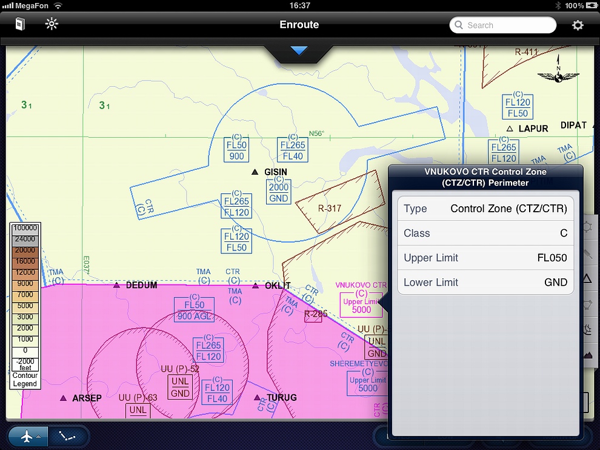The height and width of the screenshot is (450, 600).
Task: Select the Upper Limit FL050 row
Action: pyautogui.click(x=485, y=258)
